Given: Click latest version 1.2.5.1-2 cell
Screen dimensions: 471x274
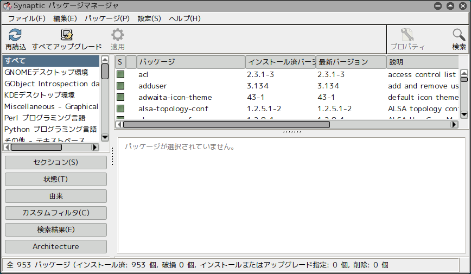Looking at the screenshot, I should (335, 109).
